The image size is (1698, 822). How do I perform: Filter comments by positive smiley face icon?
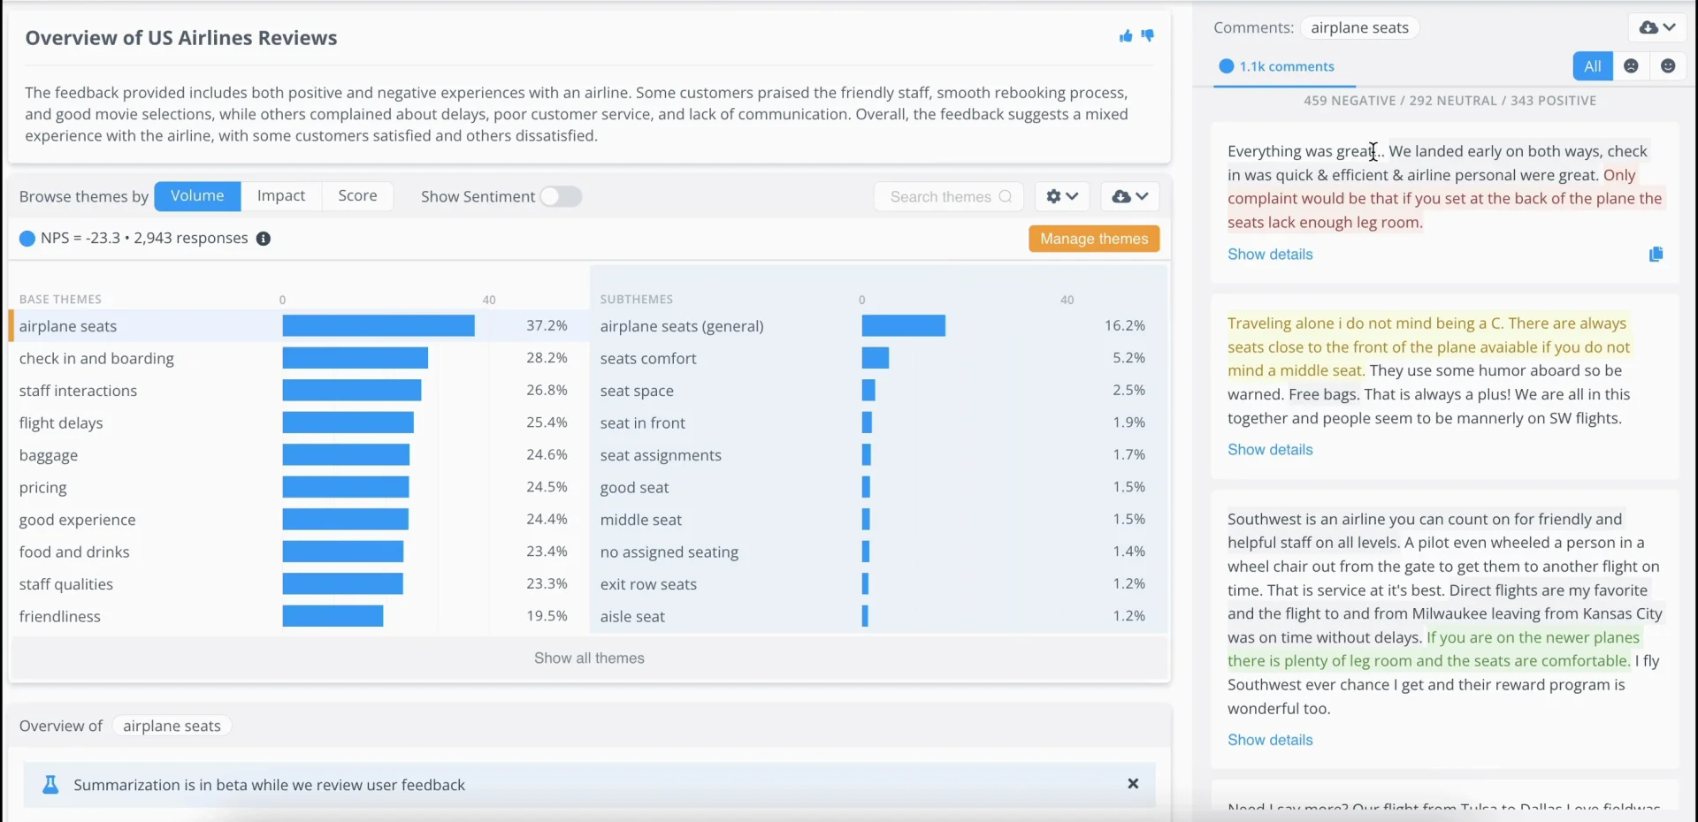[1668, 66]
